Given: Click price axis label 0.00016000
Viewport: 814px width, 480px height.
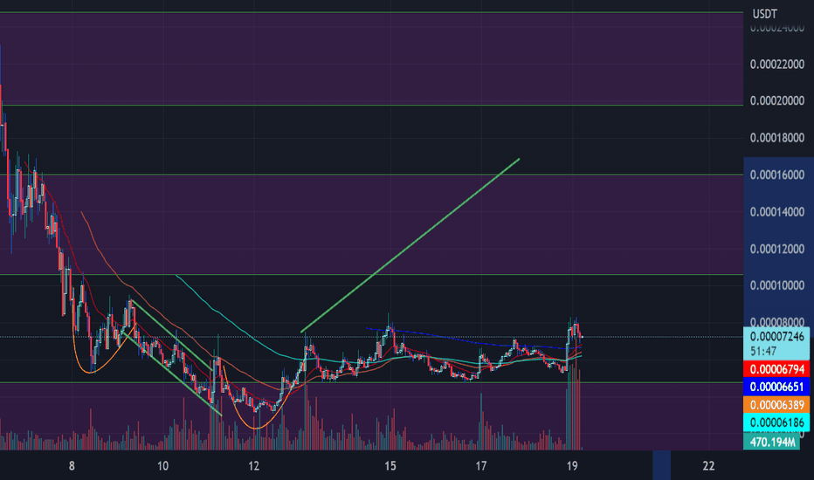Looking at the screenshot, I should pyautogui.click(x=776, y=175).
